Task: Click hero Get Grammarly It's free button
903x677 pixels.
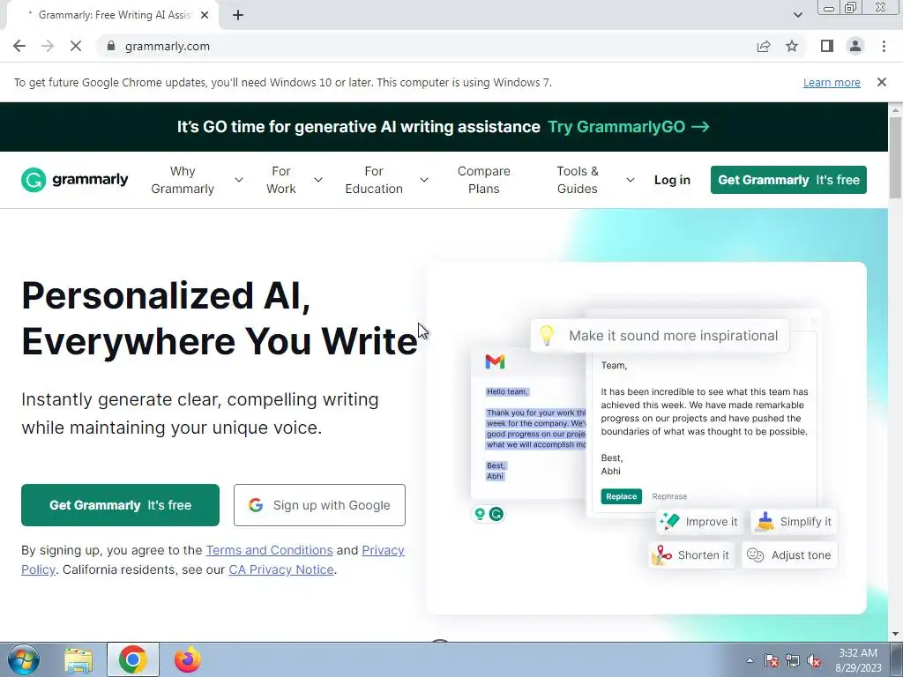Action: [x=120, y=505]
